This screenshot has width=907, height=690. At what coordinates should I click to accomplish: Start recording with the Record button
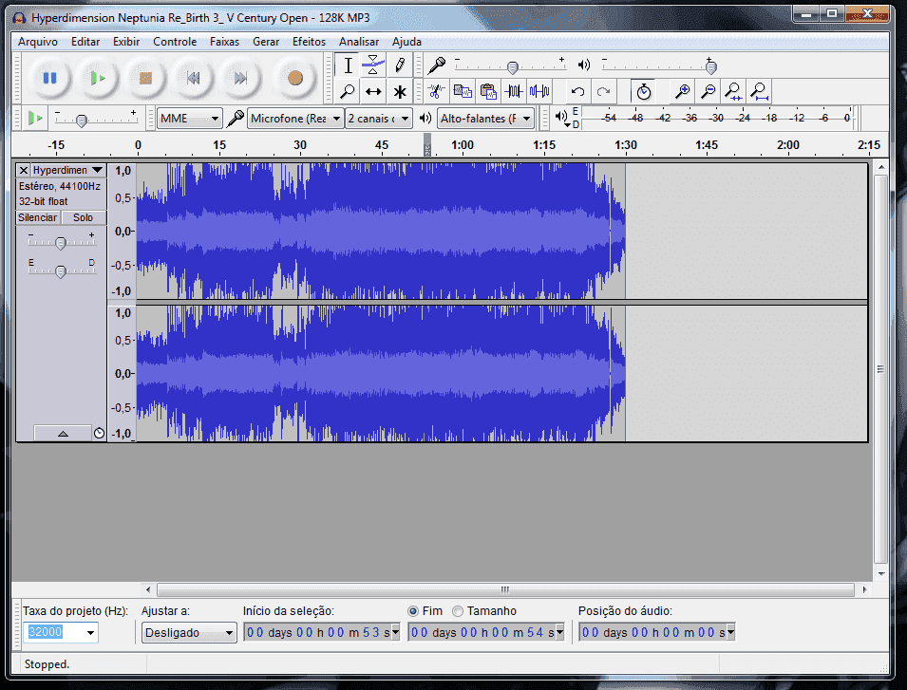[x=295, y=78]
